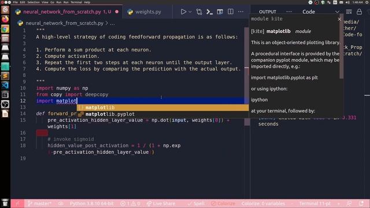This screenshot has width=370, height=208.
Task: Run the Python file with play button
Action: tap(183, 12)
